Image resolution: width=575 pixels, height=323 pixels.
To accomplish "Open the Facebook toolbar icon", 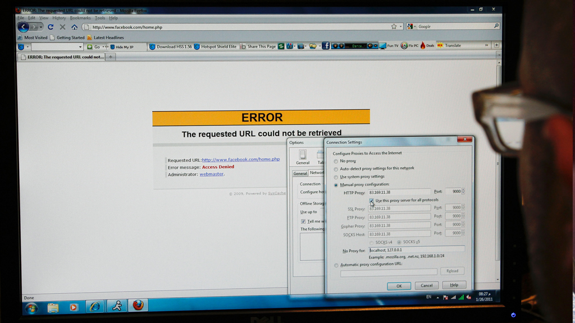I will point(325,46).
